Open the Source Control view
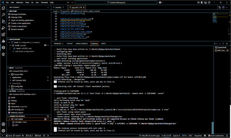The width and height of the screenshot is (231, 138). (x=3, y=21)
